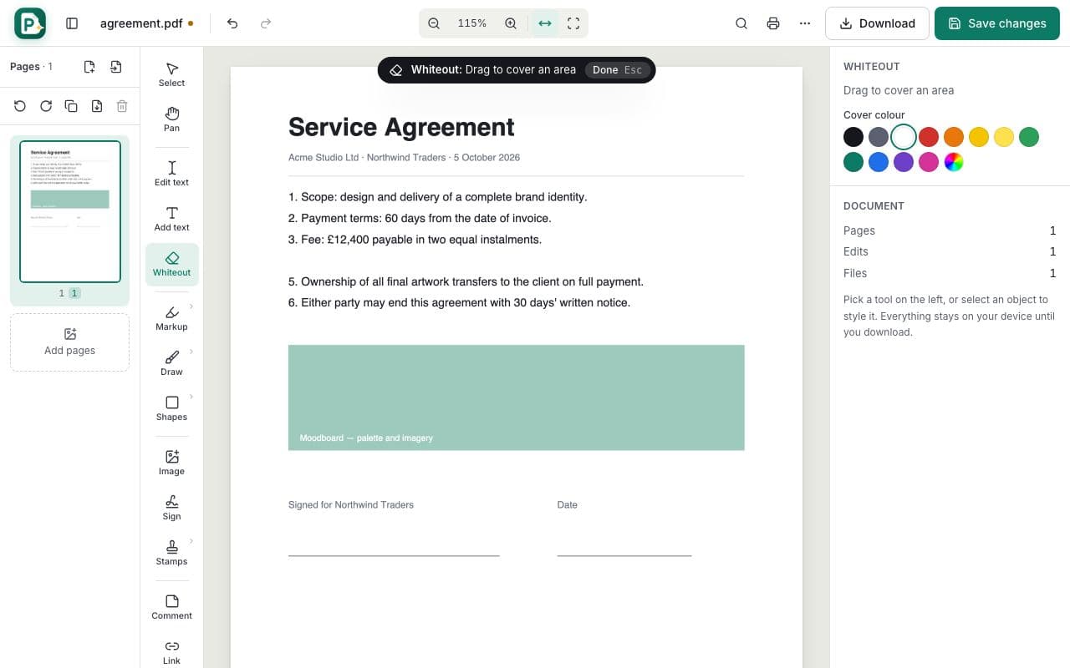1070x668 pixels.
Task: Click the Add pages box
Action: tap(69, 342)
